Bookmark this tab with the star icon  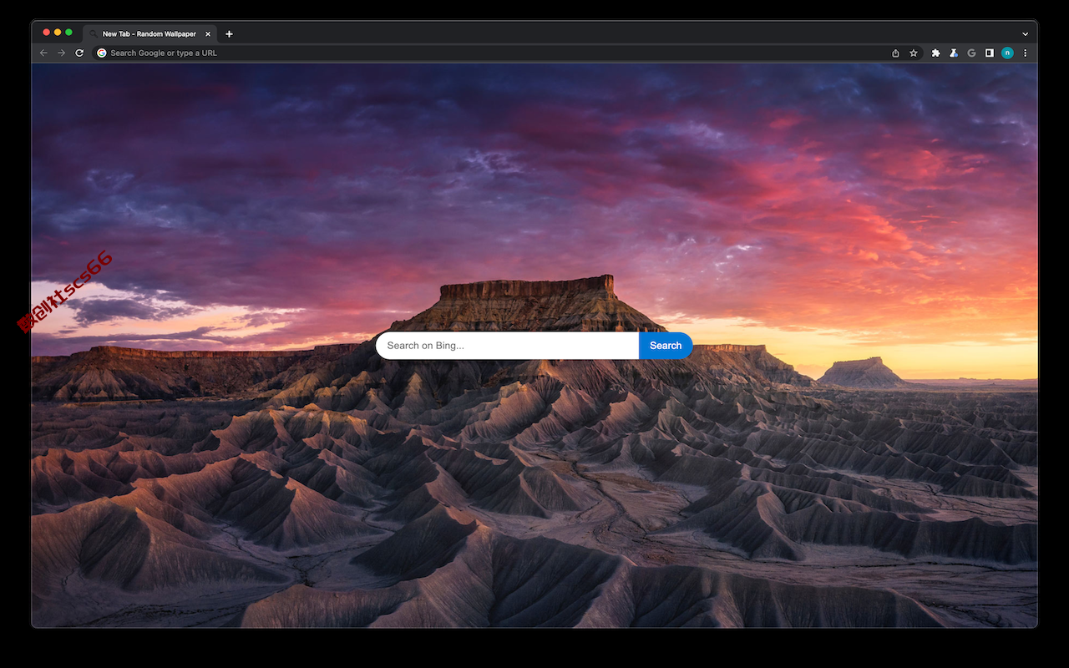[x=914, y=53]
